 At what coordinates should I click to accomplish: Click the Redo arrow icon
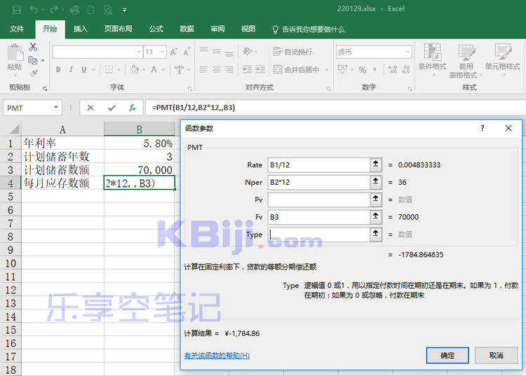[53, 10]
